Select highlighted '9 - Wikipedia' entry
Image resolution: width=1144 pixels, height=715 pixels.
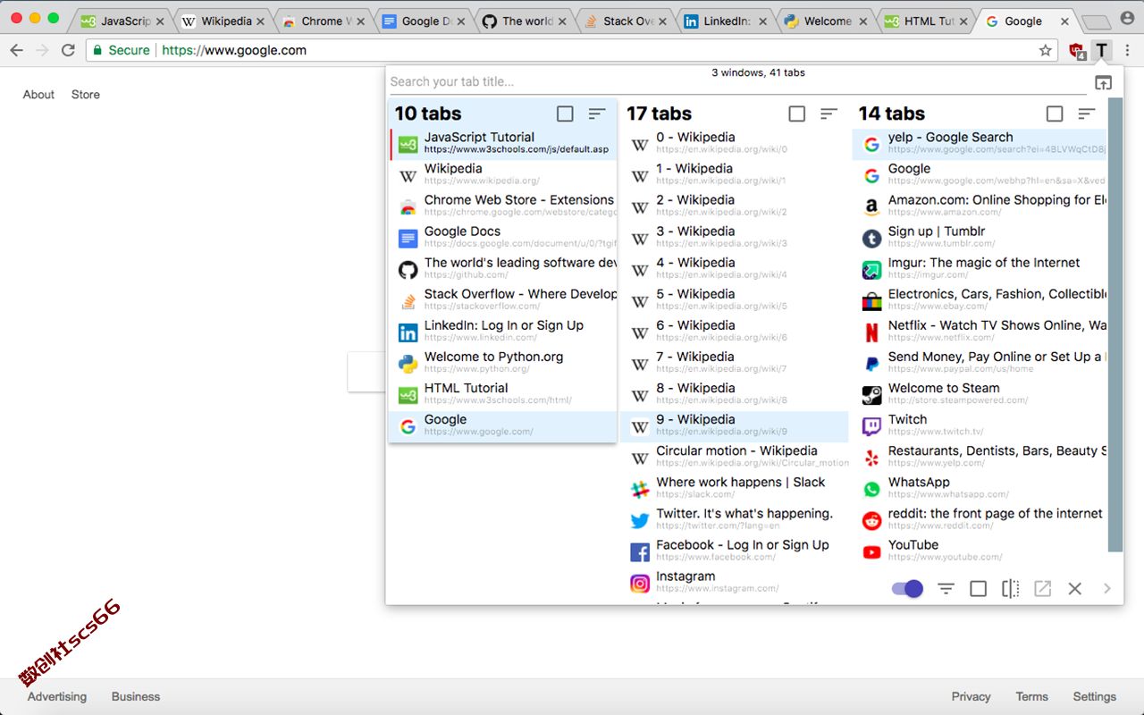pos(735,426)
